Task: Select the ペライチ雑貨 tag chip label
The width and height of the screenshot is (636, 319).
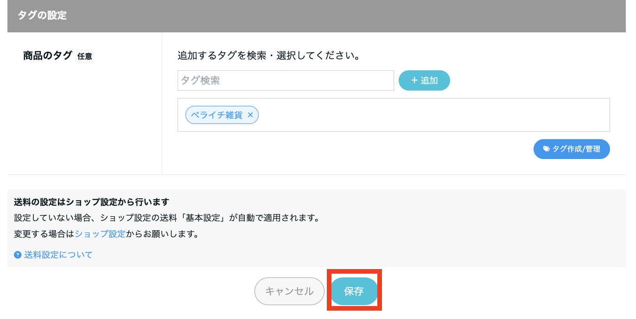Action: click(x=216, y=115)
